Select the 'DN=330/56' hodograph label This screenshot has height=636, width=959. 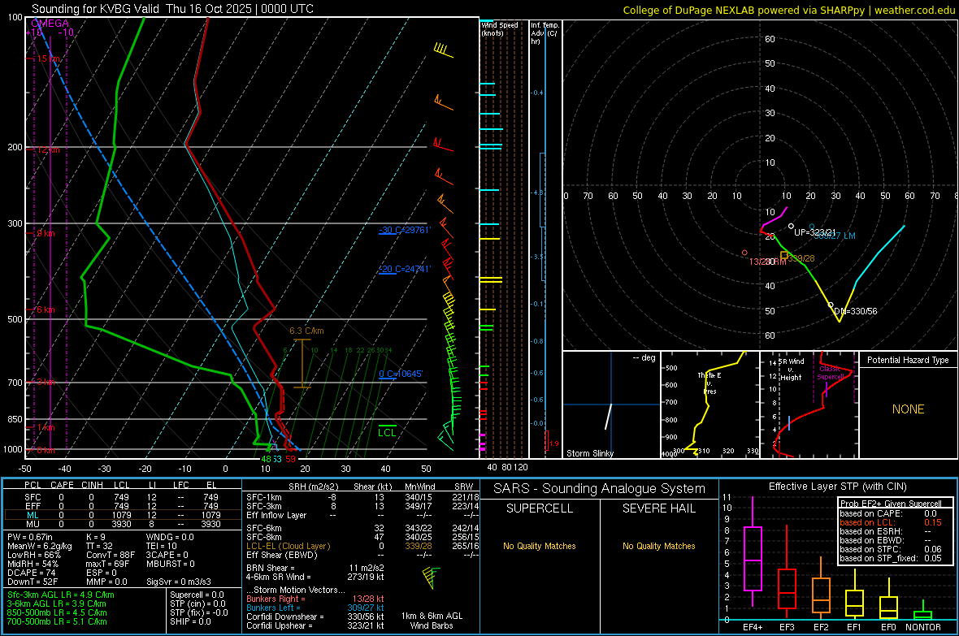coord(855,311)
